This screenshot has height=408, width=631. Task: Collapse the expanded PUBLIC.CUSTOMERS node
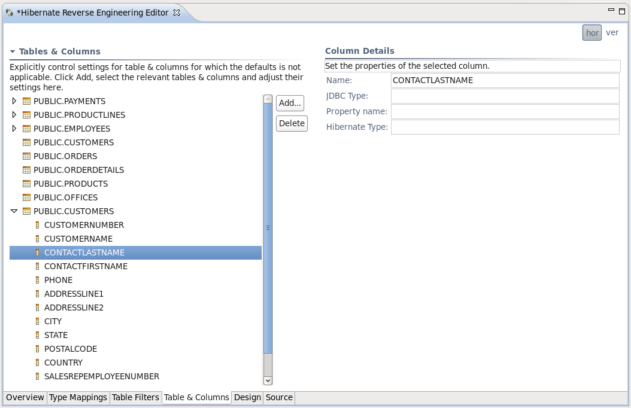pos(14,211)
